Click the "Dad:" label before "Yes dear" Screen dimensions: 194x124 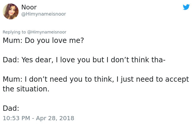tap(11, 60)
